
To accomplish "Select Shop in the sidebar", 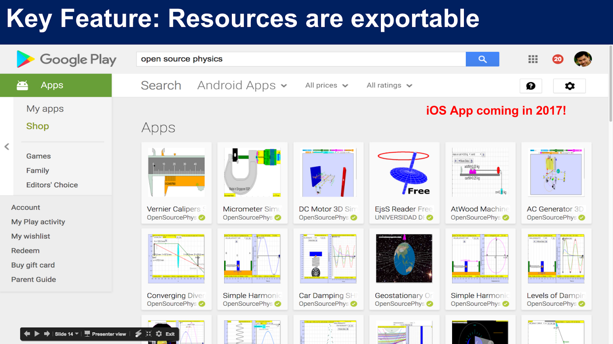I will click(x=38, y=126).
